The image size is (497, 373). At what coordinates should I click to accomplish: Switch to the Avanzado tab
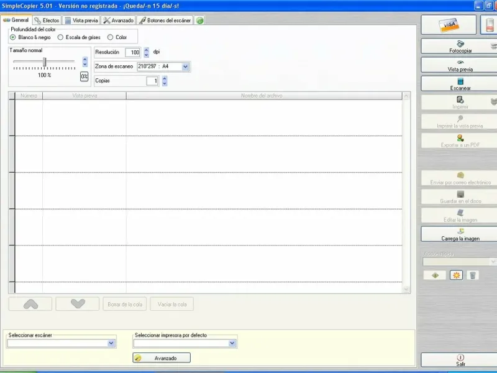click(x=119, y=21)
